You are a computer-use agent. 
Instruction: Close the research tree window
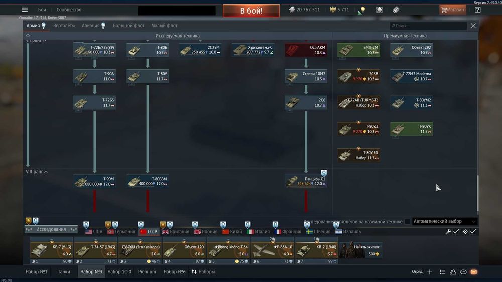point(473,26)
